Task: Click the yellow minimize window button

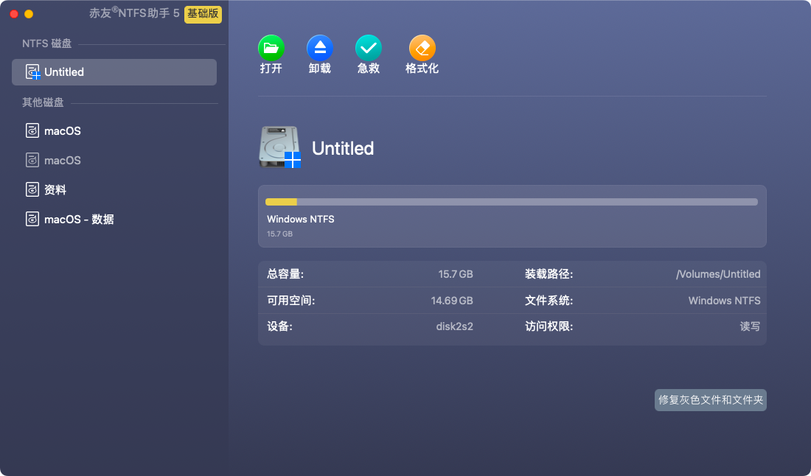Action: [29, 14]
